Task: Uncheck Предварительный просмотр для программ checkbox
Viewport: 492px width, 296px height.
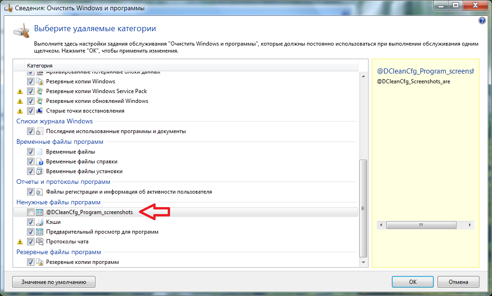Action: click(31, 232)
